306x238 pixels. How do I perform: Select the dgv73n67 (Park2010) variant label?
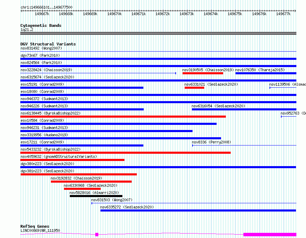click(40, 55)
